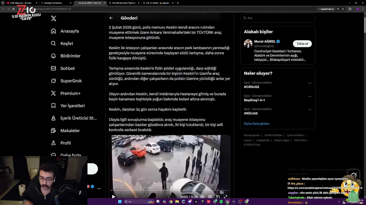
Task: Open the Chrome profile avatar
Action: click(x=357, y=9)
